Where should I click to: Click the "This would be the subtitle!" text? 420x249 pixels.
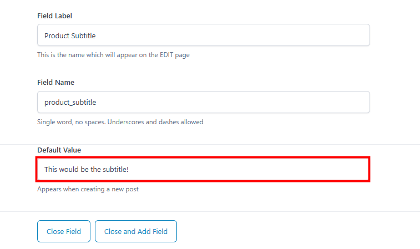(86, 169)
